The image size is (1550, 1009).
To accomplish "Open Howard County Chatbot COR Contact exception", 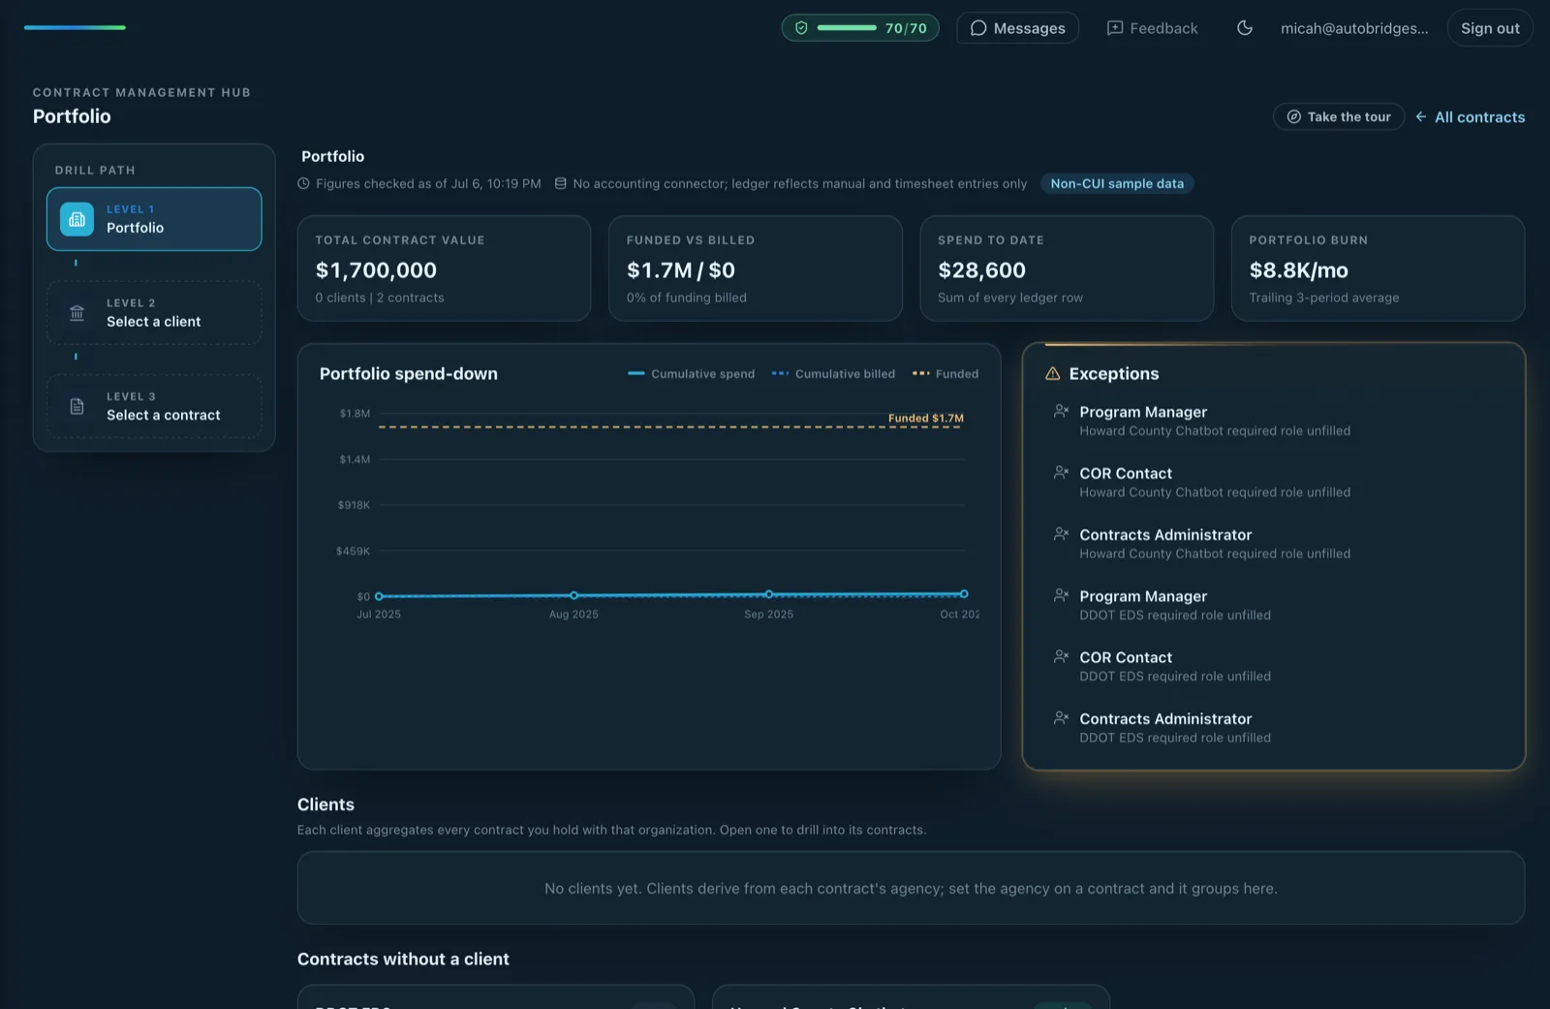I will tap(1274, 482).
